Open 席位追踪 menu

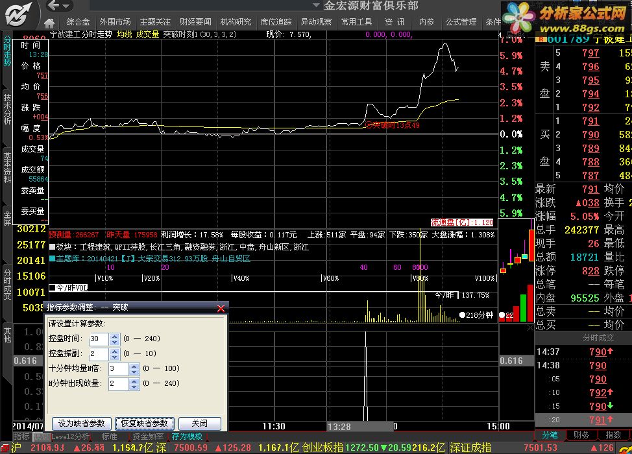[276, 22]
